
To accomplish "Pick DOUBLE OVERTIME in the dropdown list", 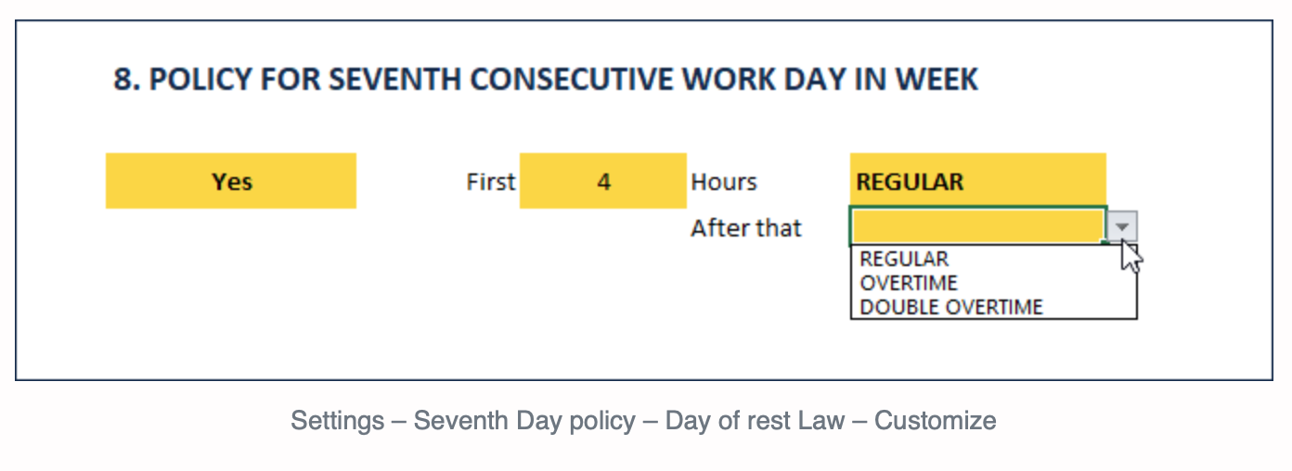I will point(951,307).
